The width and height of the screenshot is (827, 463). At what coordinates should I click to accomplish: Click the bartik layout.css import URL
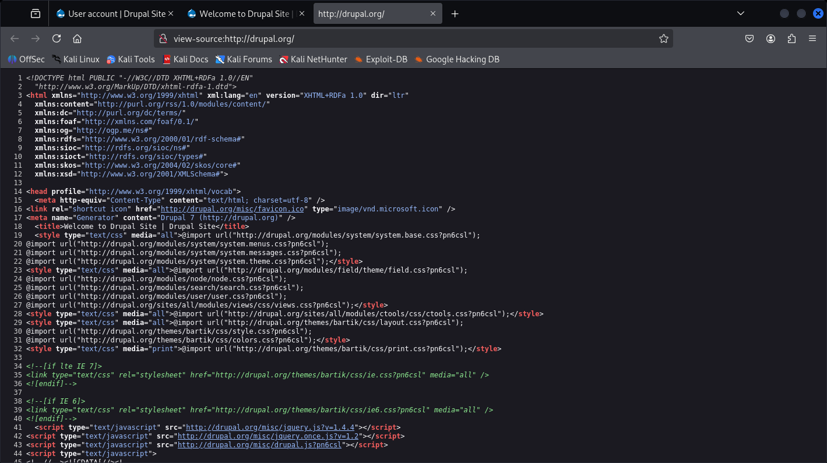(x=338, y=323)
